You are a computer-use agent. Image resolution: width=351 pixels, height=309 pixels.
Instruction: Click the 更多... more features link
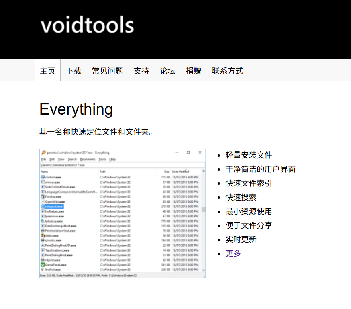[237, 254]
